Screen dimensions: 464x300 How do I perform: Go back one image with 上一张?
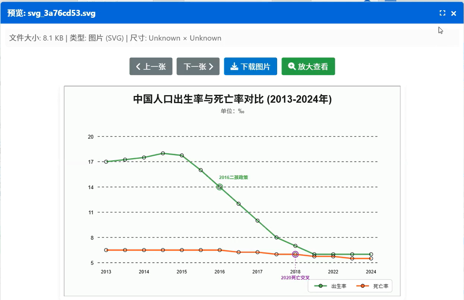(x=151, y=66)
